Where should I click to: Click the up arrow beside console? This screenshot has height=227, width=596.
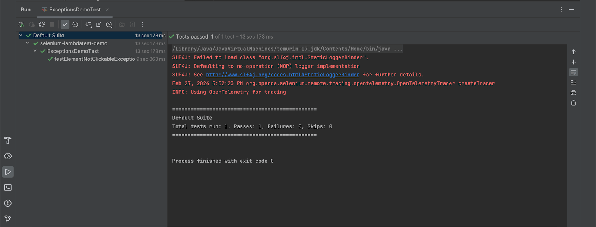574,52
